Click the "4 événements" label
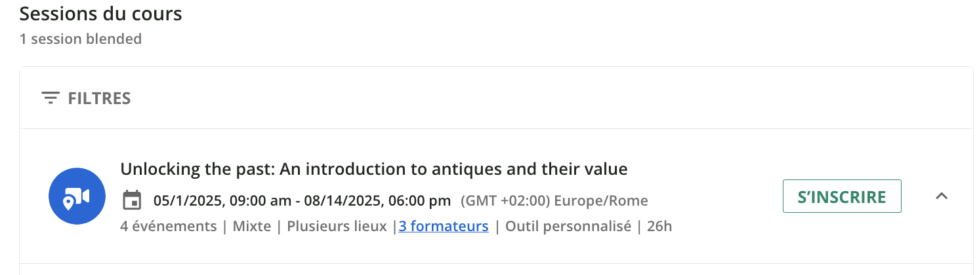Screen dimensions: 979x275 [x=169, y=227]
